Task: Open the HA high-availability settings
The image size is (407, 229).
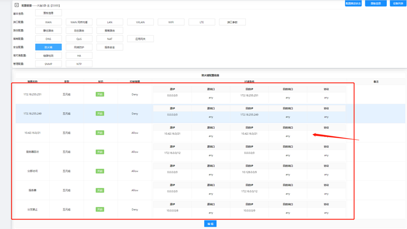Action: (79, 56)
